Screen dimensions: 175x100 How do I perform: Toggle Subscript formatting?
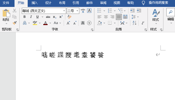point(55,17)
